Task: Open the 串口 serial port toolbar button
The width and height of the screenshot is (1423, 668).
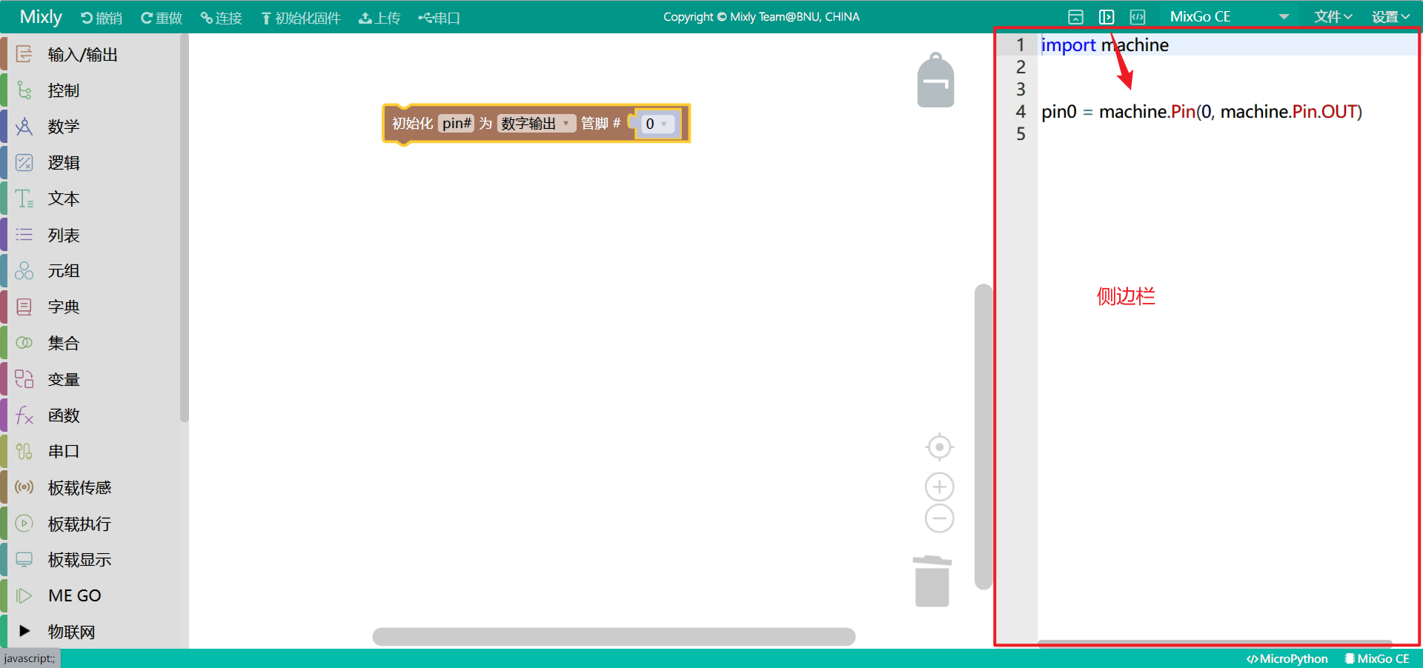Action: click(439, 18)
